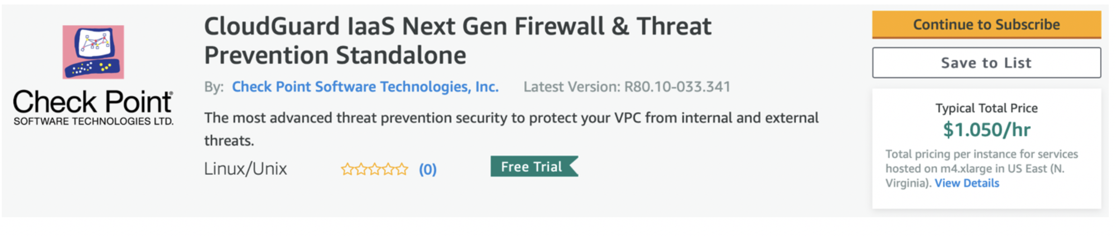This screenshot has height=236, width=1116.
Task: Click the Linux/Unix operating system label
Action: tap(245, 169)
